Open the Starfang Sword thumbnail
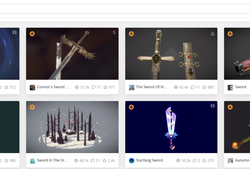250x169 pixels. (171, 127)
